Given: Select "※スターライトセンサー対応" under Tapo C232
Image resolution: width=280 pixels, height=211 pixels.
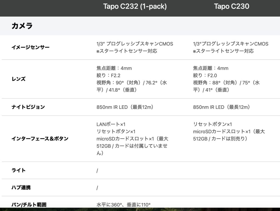Looking at the screenshot, I should (127, 51).
